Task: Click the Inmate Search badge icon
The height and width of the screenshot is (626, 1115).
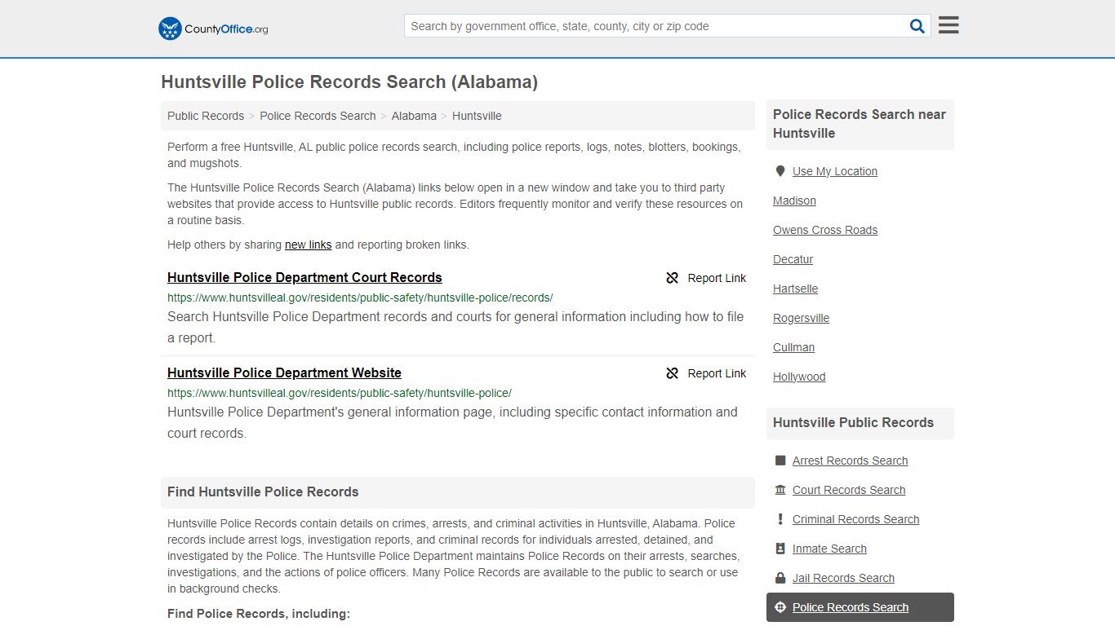Action: coord(780,549)
